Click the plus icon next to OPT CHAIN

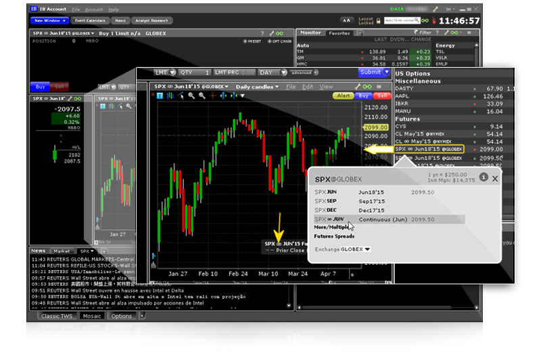[x=269, y=41]
